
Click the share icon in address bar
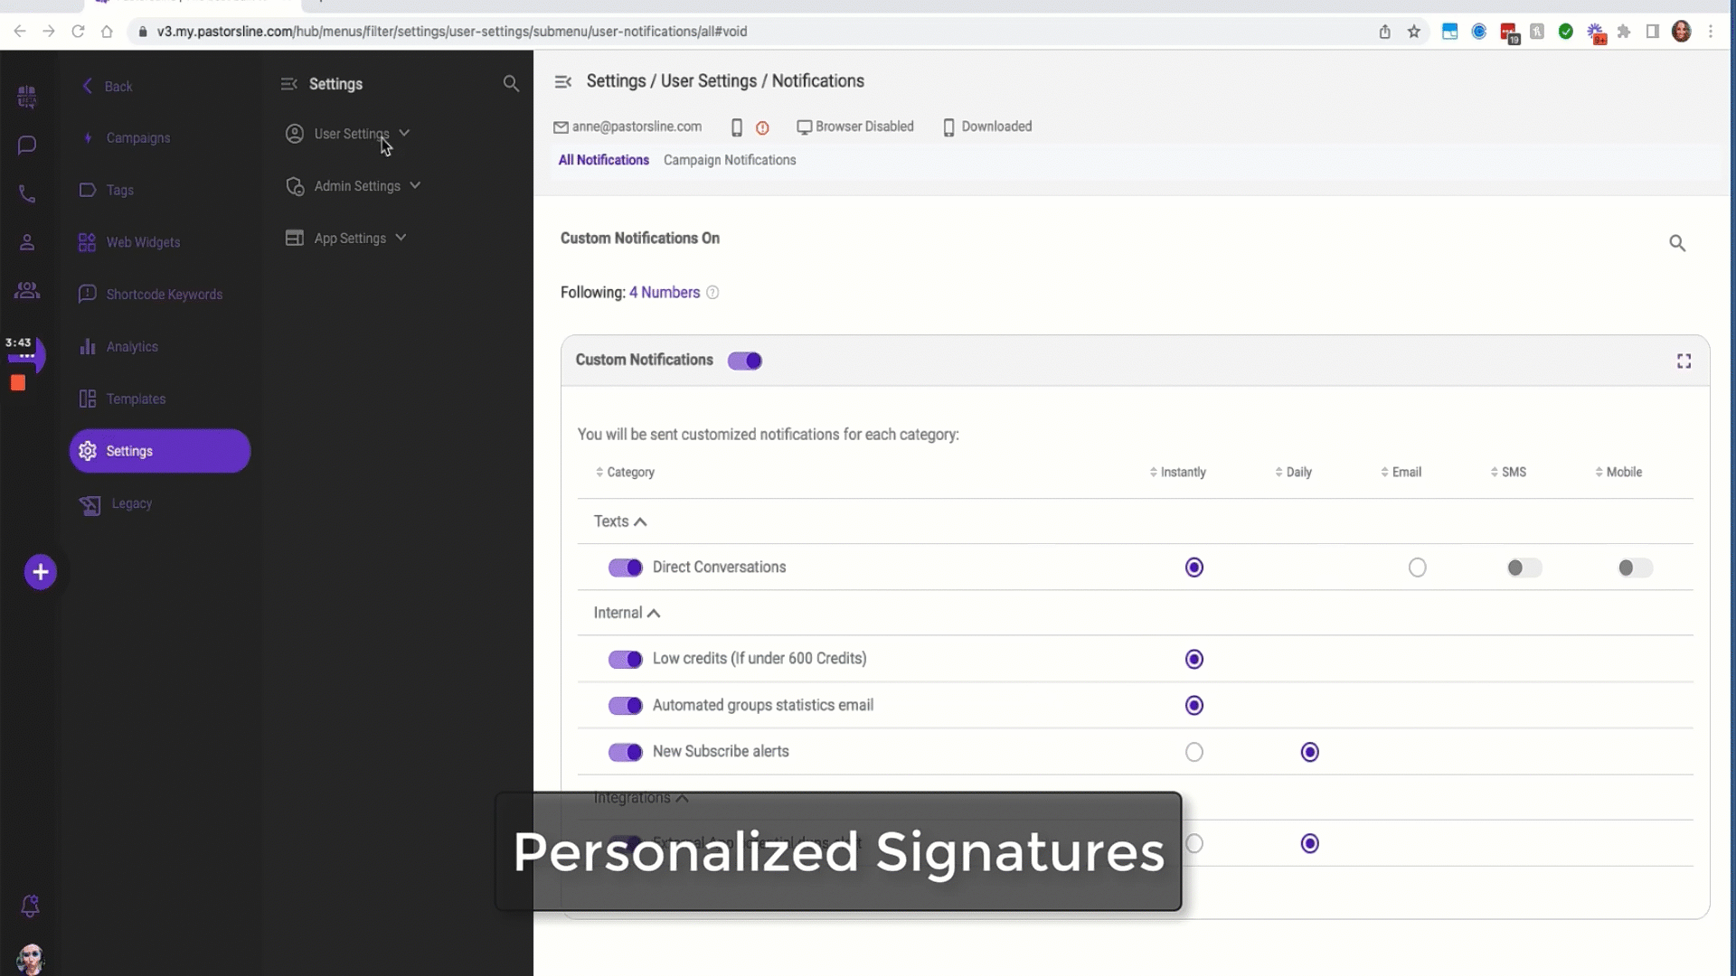click(x=1384, y=32)
